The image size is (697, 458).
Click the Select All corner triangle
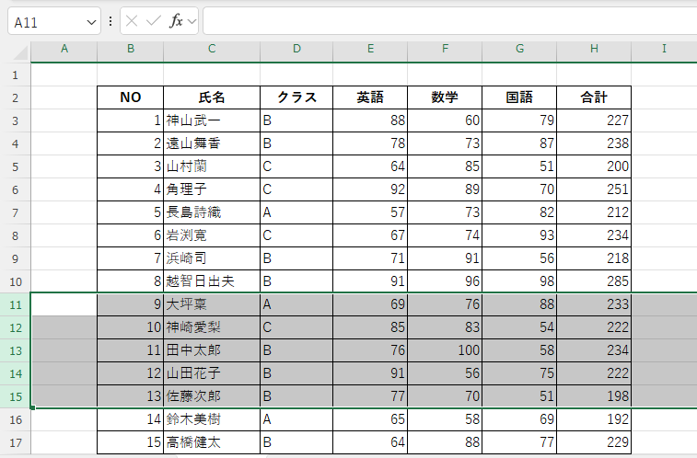[20, 52]
